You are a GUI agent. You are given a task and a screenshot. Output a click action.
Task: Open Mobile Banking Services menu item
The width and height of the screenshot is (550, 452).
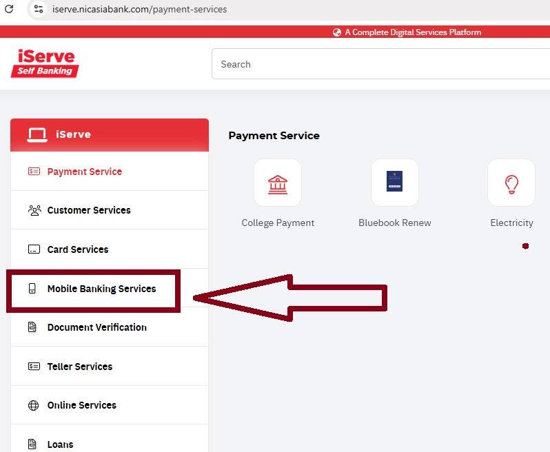tap(101, 289)
